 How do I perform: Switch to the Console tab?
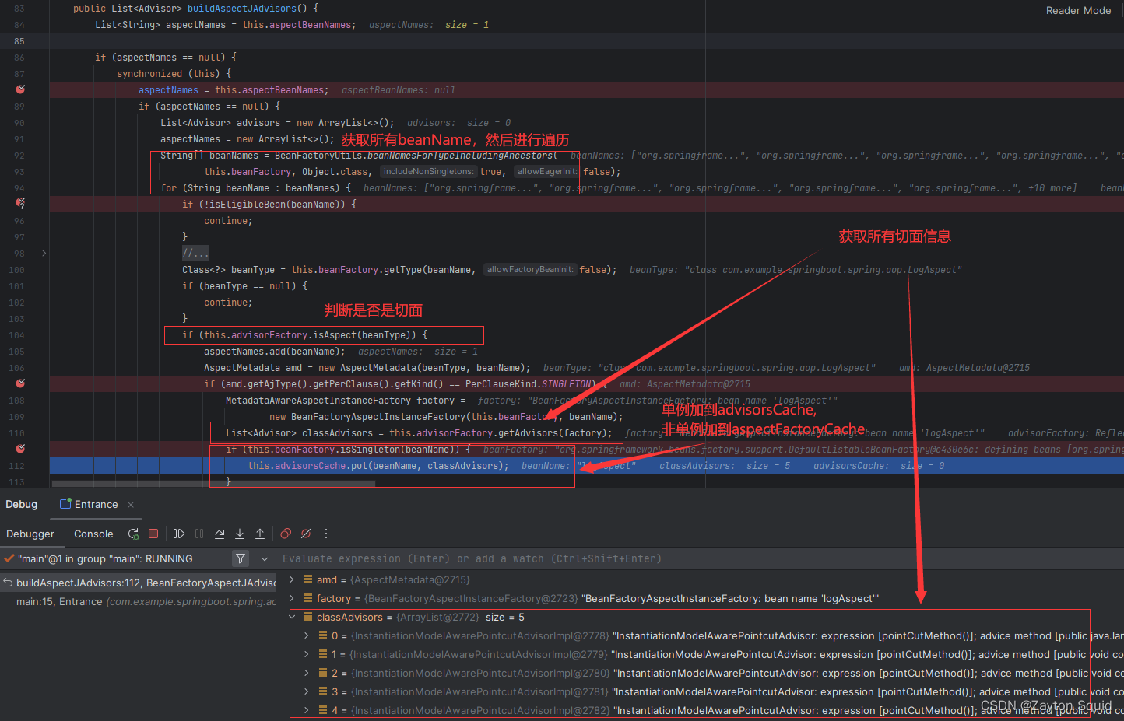pyautogui.click(x=93, y=534)
